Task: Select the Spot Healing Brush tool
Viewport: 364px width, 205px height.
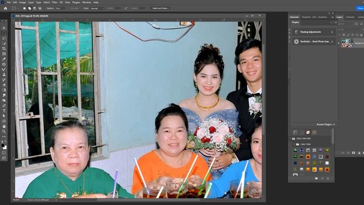Action: pyautogui.click(x=4, y=64)
